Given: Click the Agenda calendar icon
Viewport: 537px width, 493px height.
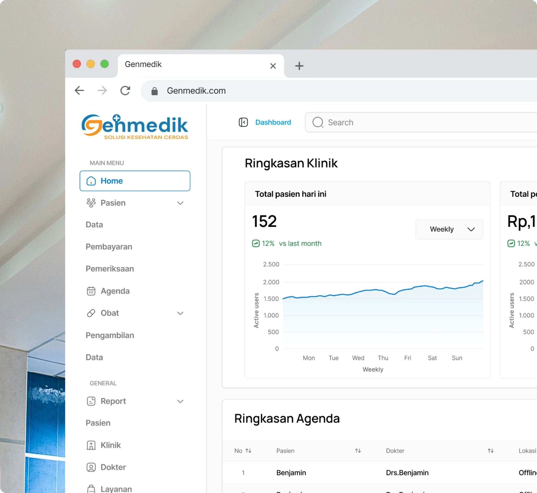Looking at the screenshot, I should coord(91,291).
